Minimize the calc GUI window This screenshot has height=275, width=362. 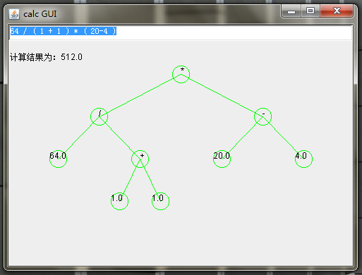[291, 11]
